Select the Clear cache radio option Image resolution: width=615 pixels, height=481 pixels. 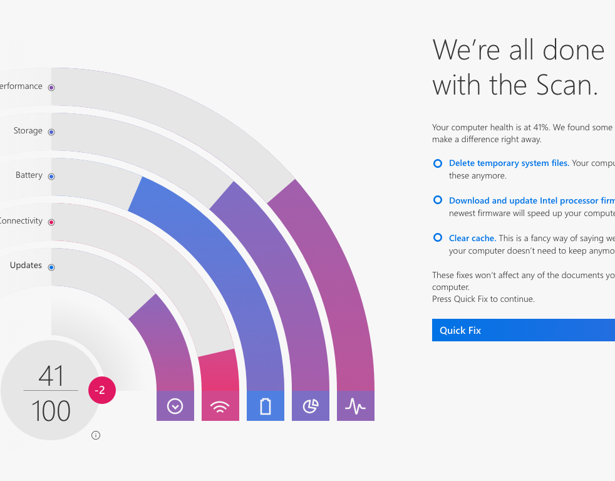coord(438,237)
